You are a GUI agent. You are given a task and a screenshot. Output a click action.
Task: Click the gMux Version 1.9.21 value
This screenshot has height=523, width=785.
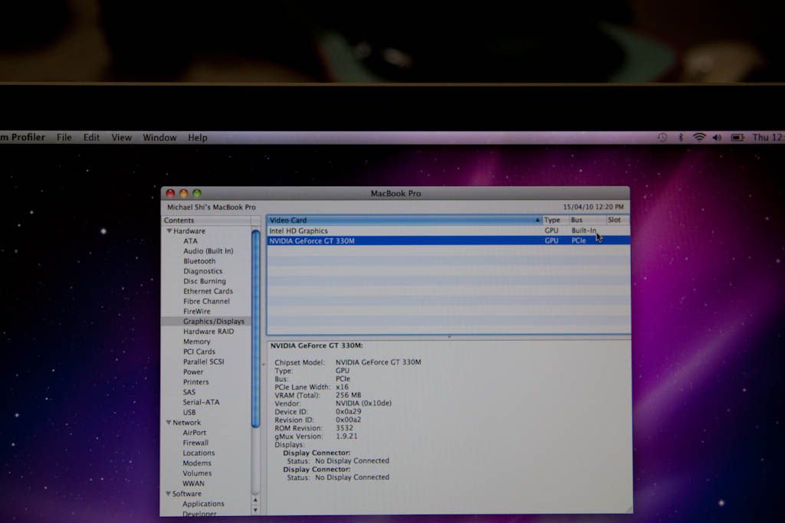tap(347, 436)
